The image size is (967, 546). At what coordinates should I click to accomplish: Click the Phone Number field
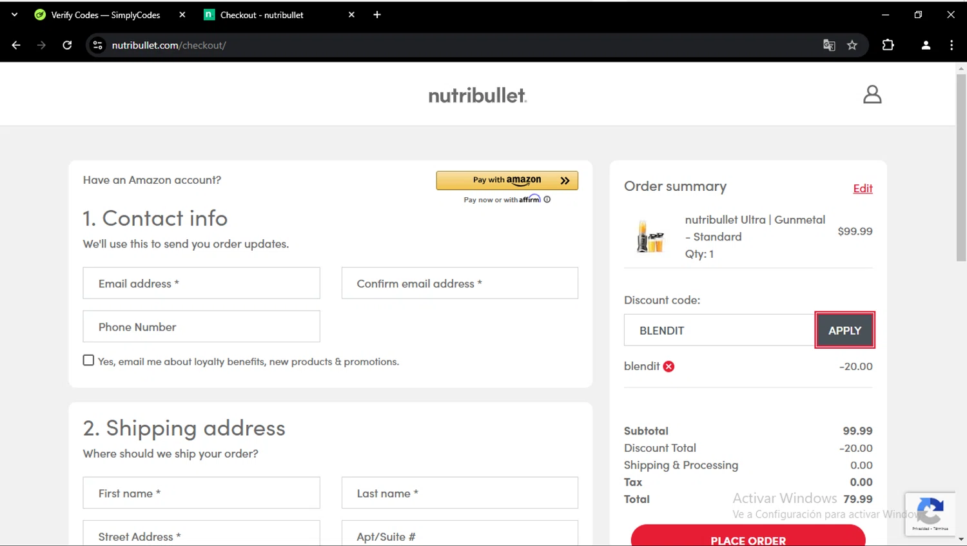tap(201, 327)
